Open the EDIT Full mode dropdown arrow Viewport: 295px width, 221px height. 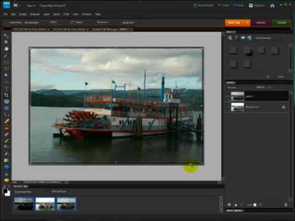(x=248, y=23)
